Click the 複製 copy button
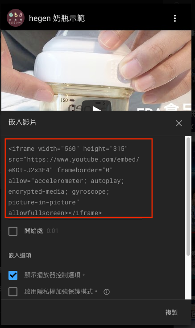 pos(171,312)
